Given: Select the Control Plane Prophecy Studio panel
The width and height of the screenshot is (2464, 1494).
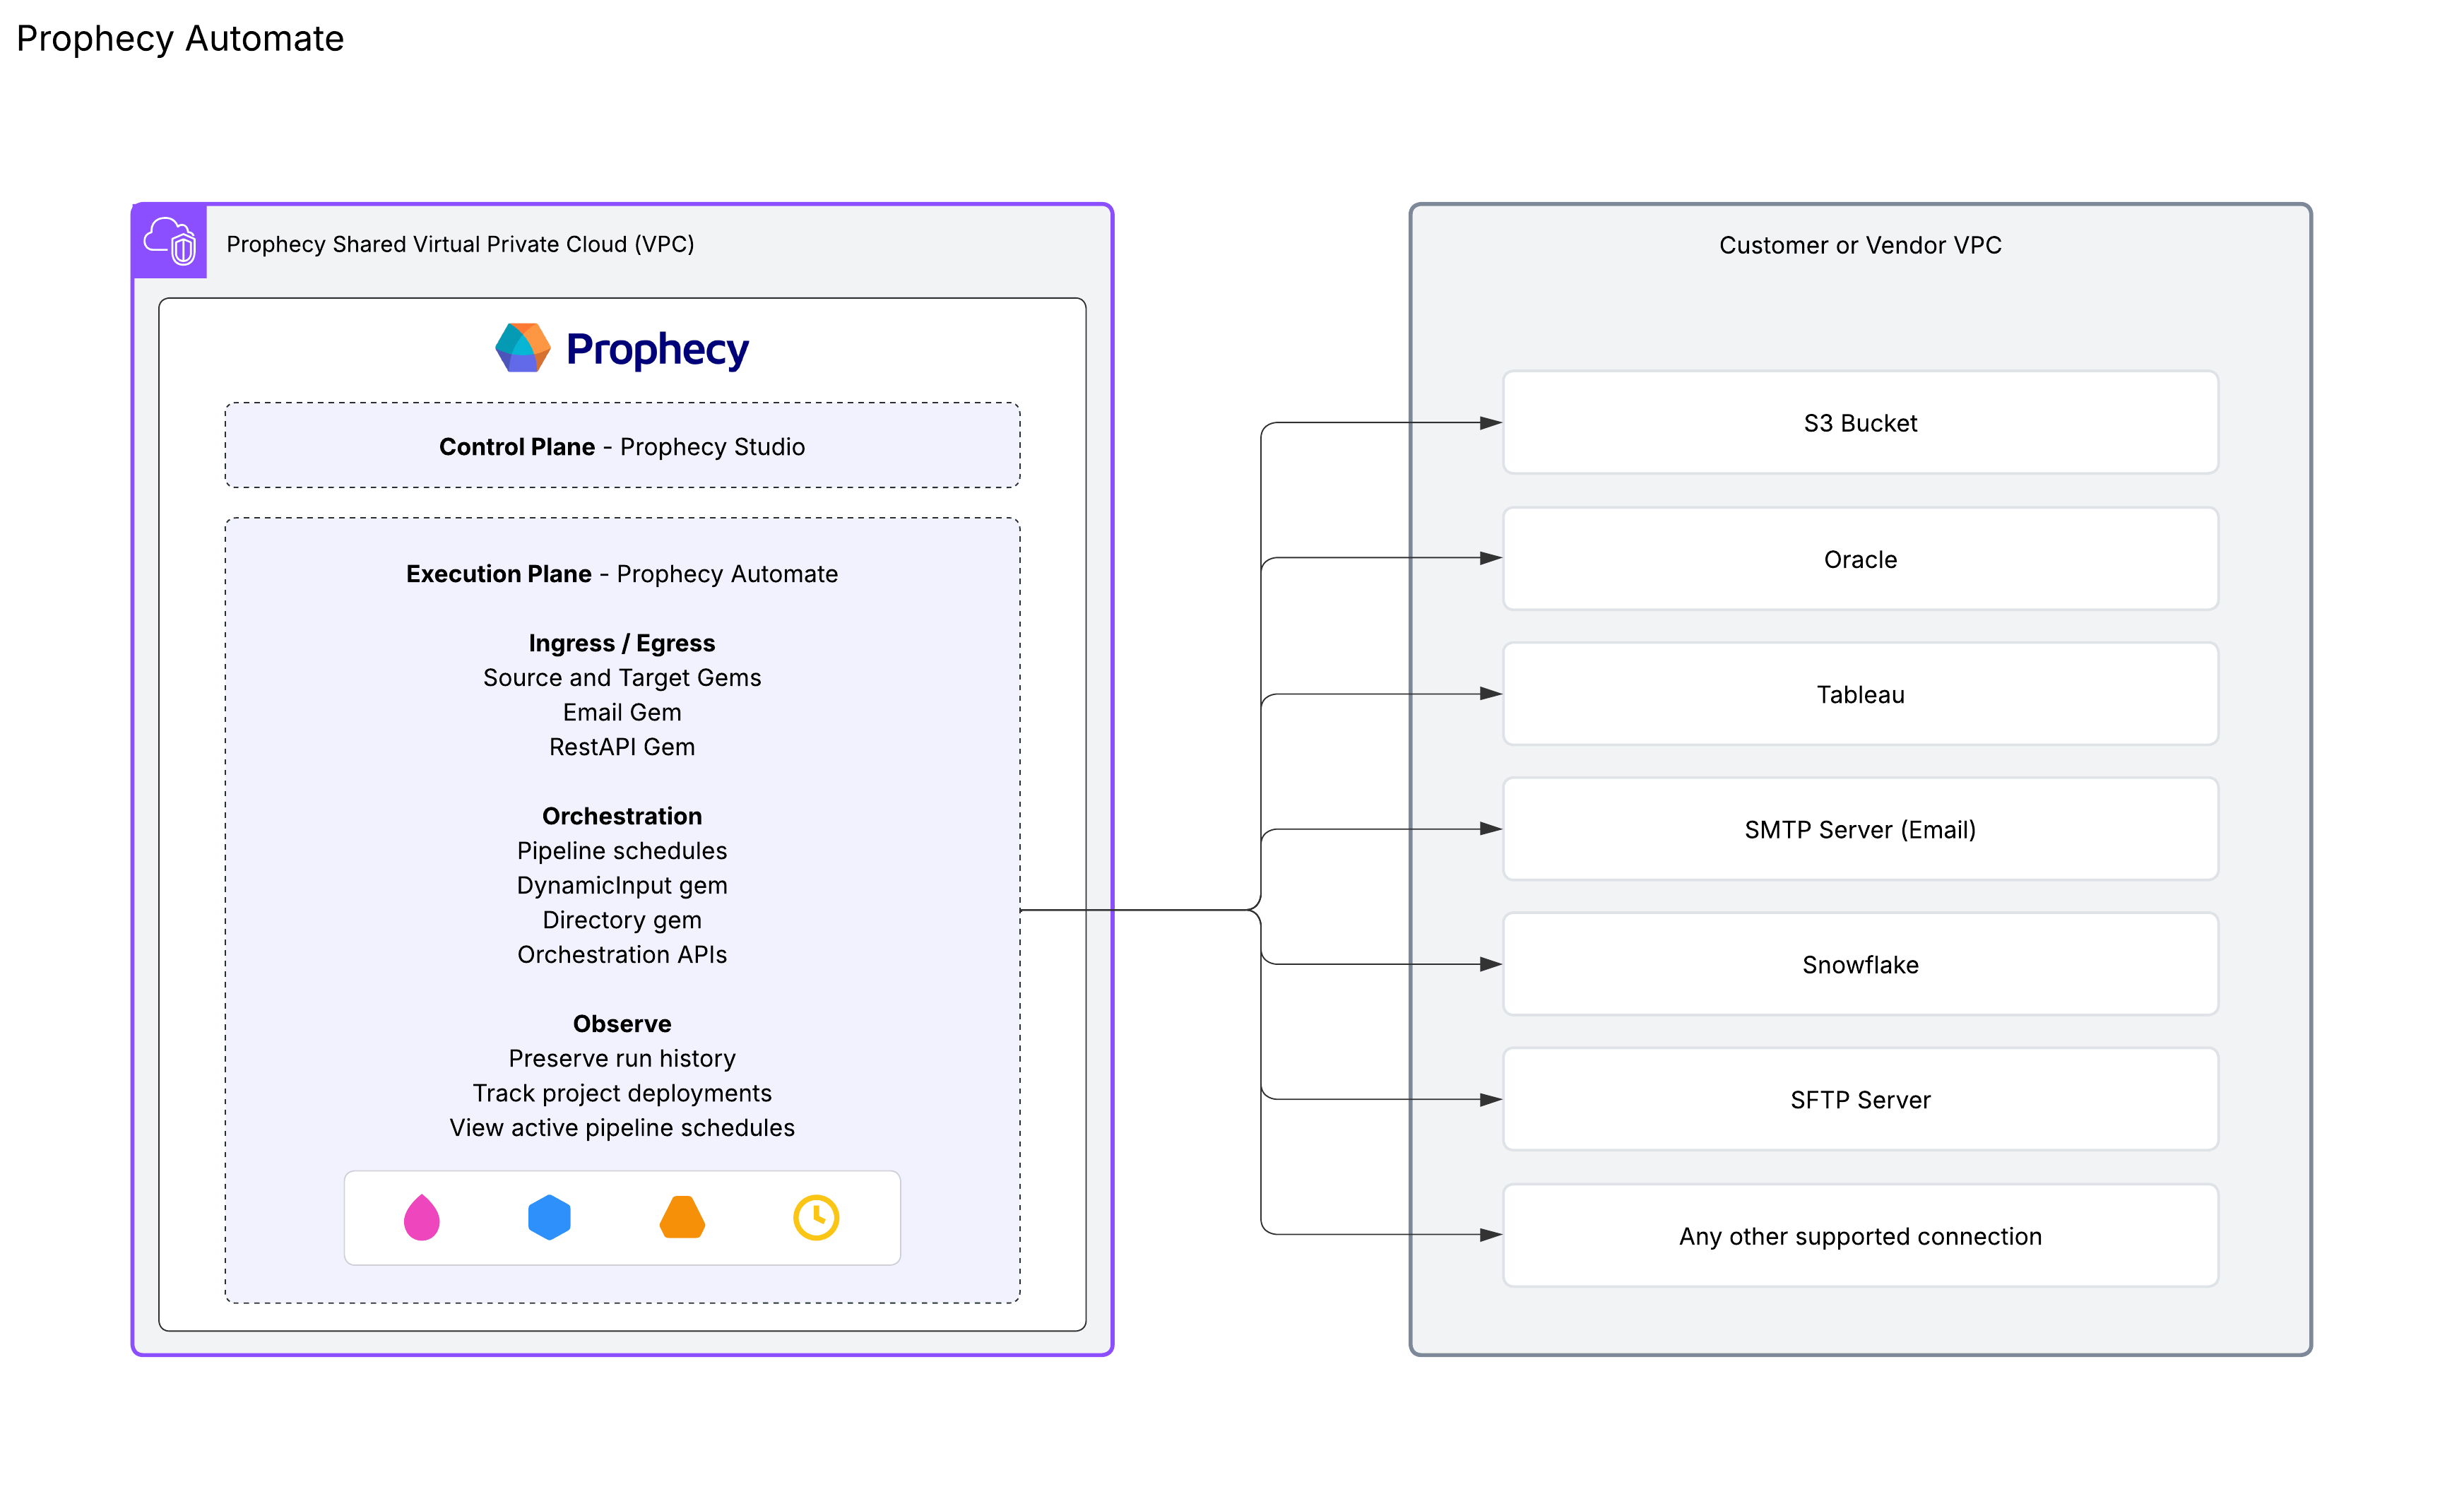Looking at the screenshot, I should (x=622, y=446).
